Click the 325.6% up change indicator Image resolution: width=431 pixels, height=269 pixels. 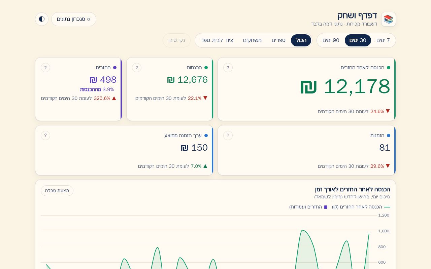click(x=105, y=98)
